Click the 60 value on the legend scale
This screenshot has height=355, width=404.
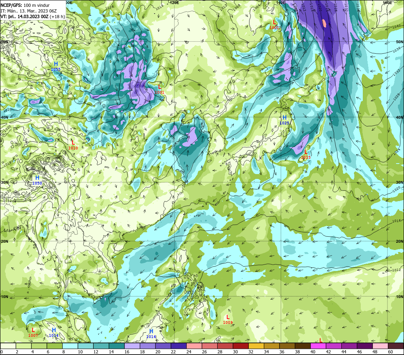point(391,352)
